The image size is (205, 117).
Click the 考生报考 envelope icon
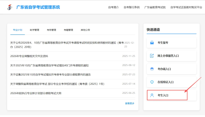click(152, 43)
